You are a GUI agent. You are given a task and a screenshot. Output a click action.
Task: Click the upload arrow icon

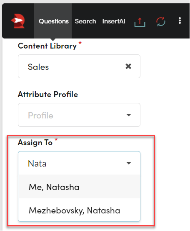click(140, 22)
